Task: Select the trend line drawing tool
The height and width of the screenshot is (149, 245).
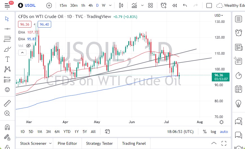Action: pyautogui.click(x=7, y=29)
